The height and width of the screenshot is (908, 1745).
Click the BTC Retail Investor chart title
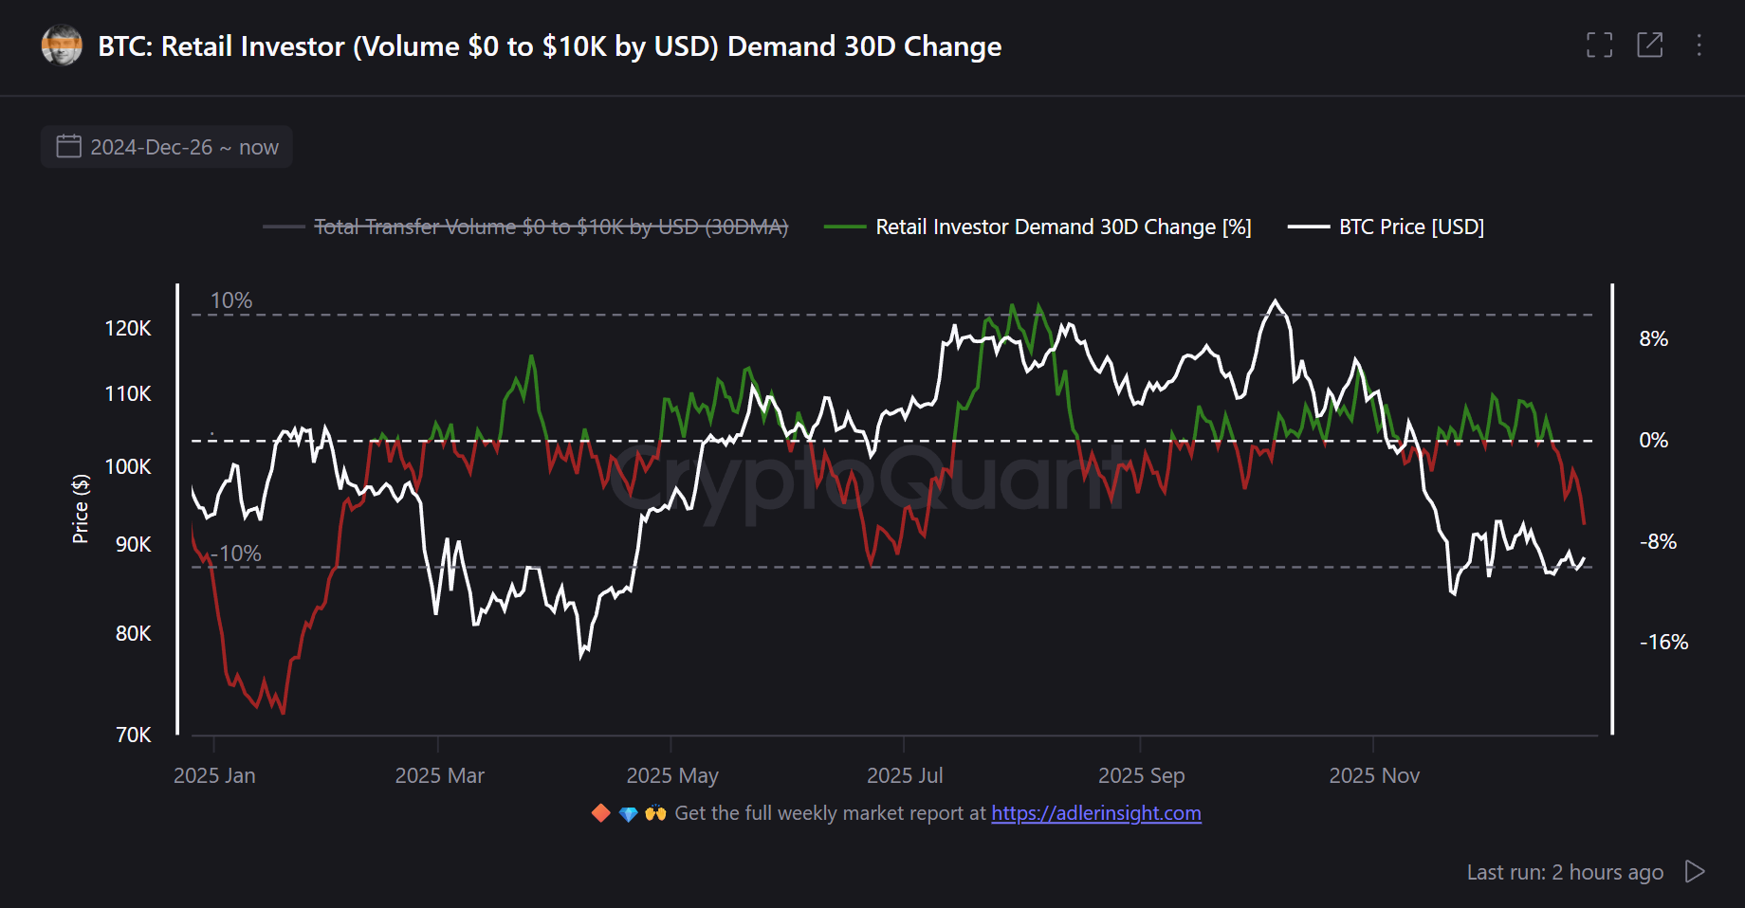coord(549,46)
